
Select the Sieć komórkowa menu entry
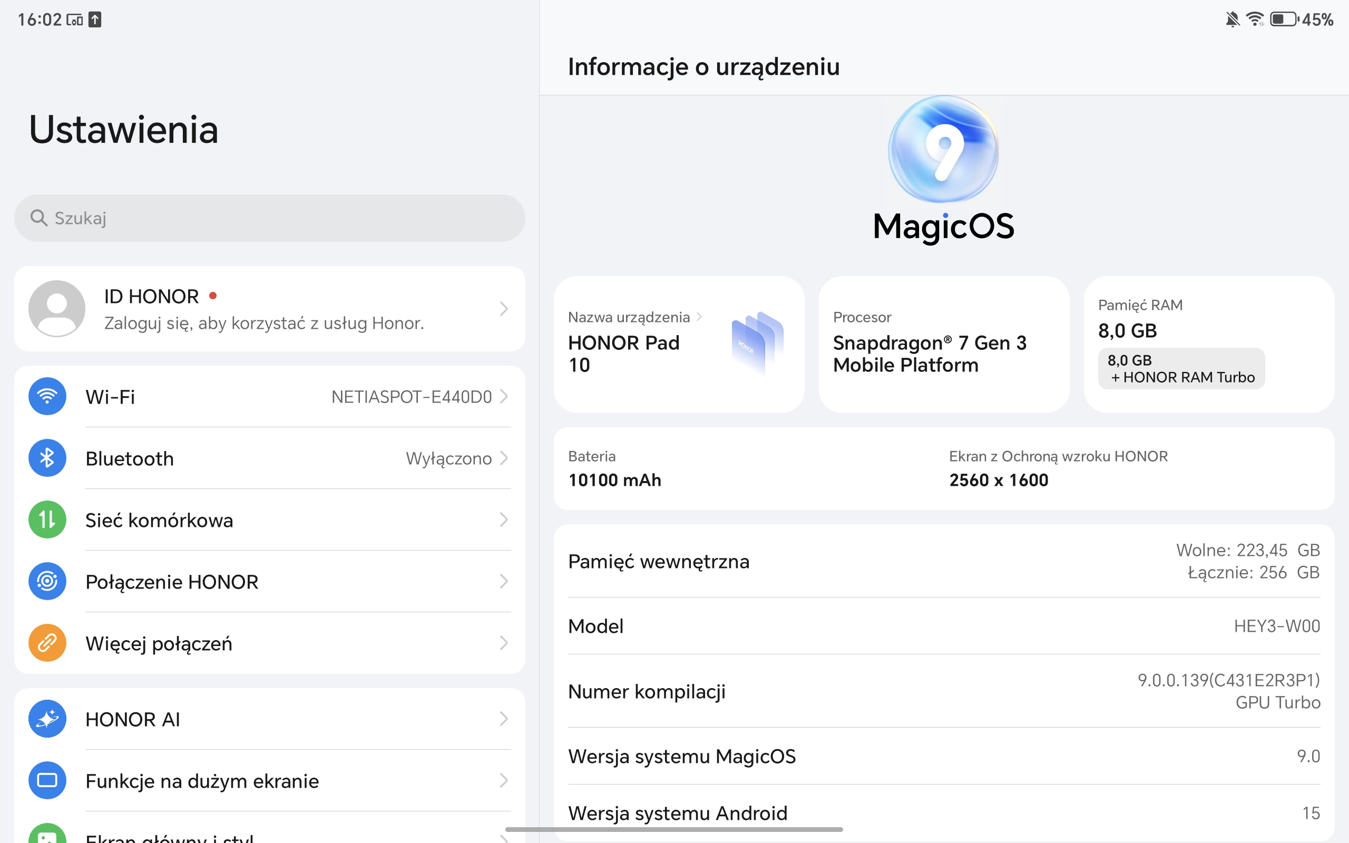(159, 520)
